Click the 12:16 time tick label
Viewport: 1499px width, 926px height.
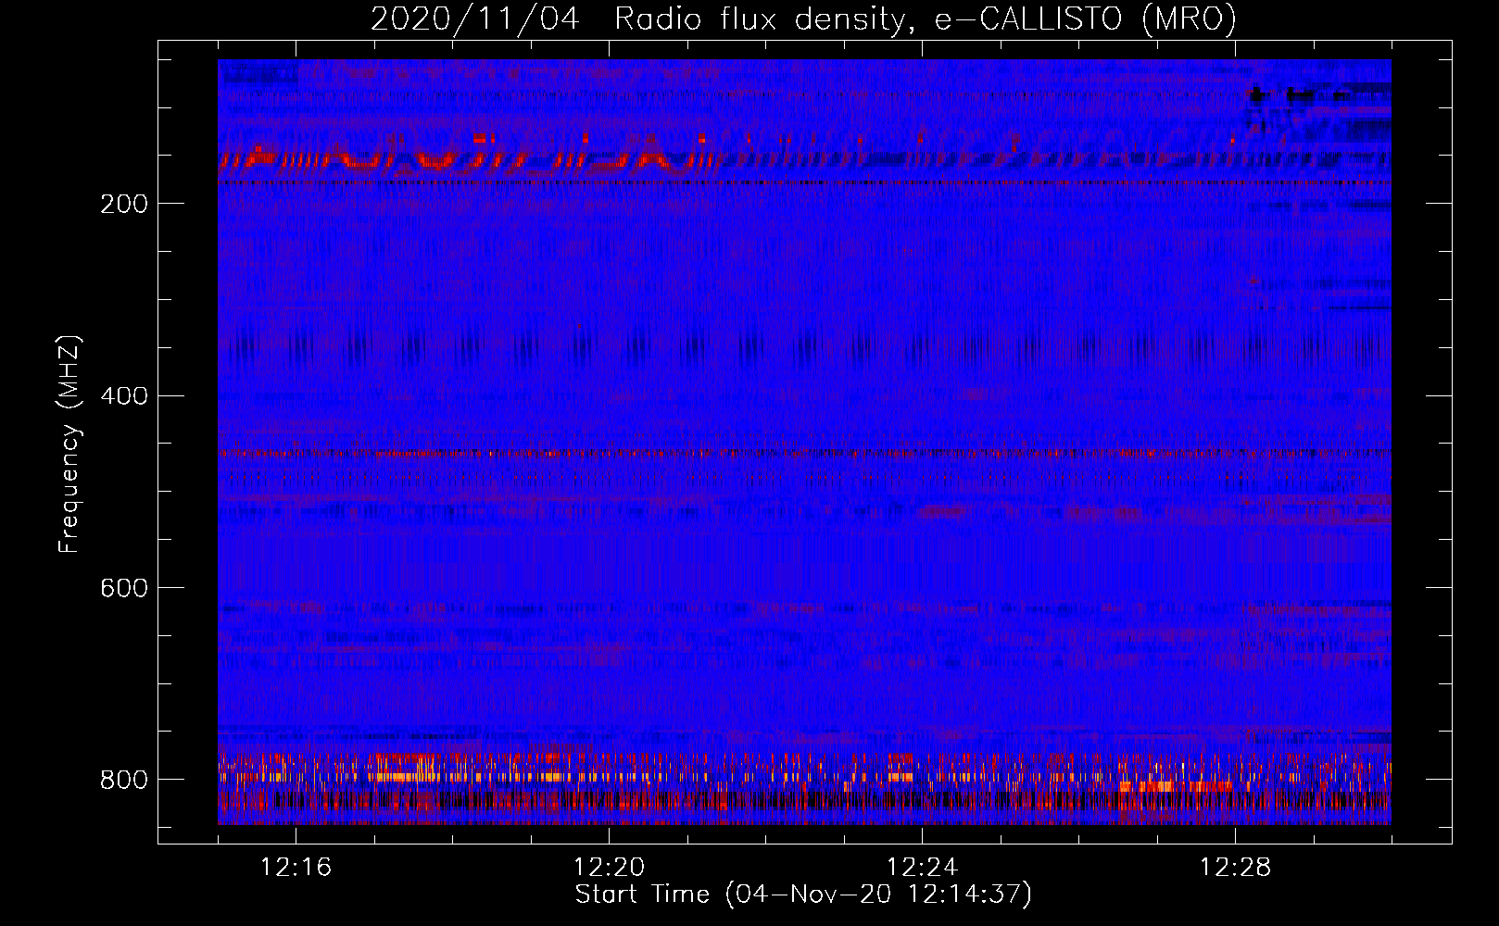tap(296, 868)
